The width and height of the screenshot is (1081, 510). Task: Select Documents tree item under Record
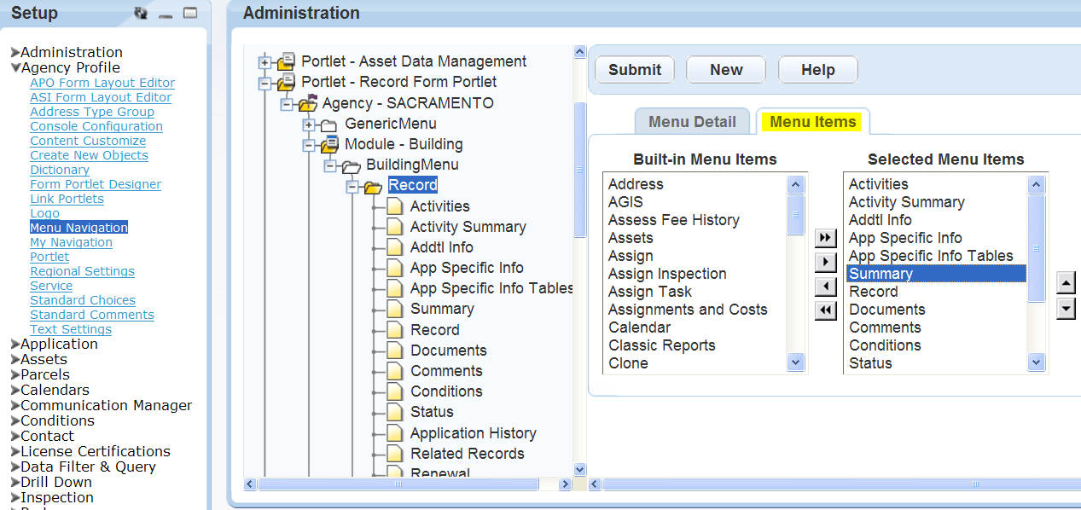click(x=448, y=351)
